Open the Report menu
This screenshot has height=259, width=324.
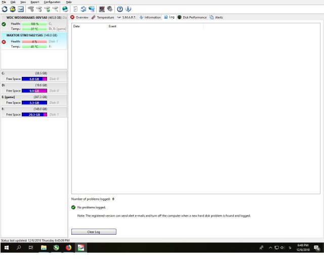tap(34, 2)
